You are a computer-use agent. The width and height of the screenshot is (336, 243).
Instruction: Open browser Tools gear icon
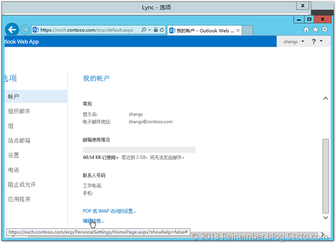[x=324, y=30]
